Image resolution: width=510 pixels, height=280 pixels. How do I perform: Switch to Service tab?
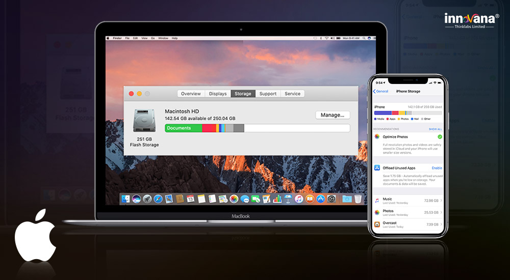click(x=292, y=94)
